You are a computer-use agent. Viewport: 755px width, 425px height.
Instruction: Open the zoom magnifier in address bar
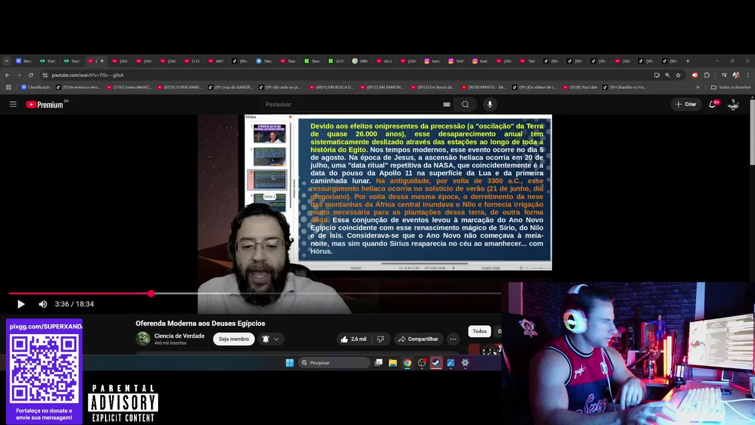(x=667, y=75)
